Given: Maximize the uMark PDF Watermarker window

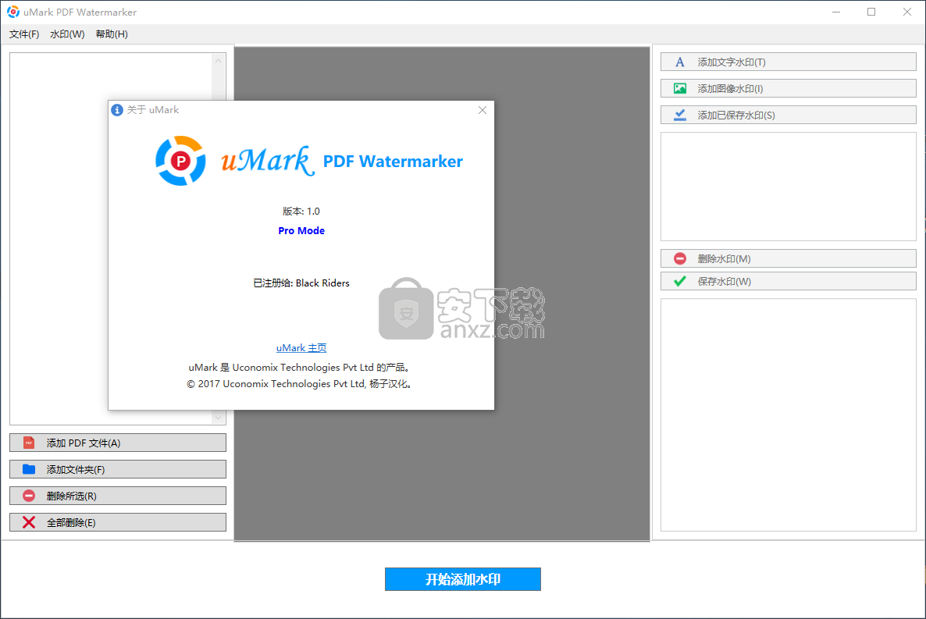Looking at the screenshot, I should tap(871, 12).
